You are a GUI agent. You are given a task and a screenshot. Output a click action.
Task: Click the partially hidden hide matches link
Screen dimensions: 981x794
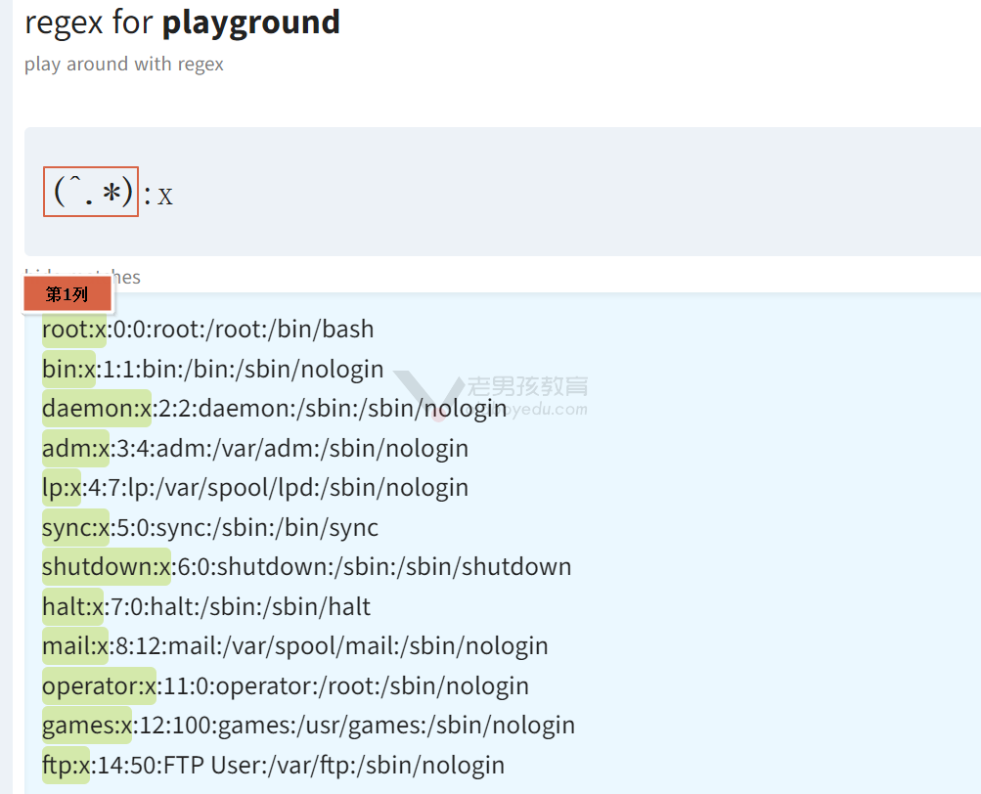(x=82, y=277)
